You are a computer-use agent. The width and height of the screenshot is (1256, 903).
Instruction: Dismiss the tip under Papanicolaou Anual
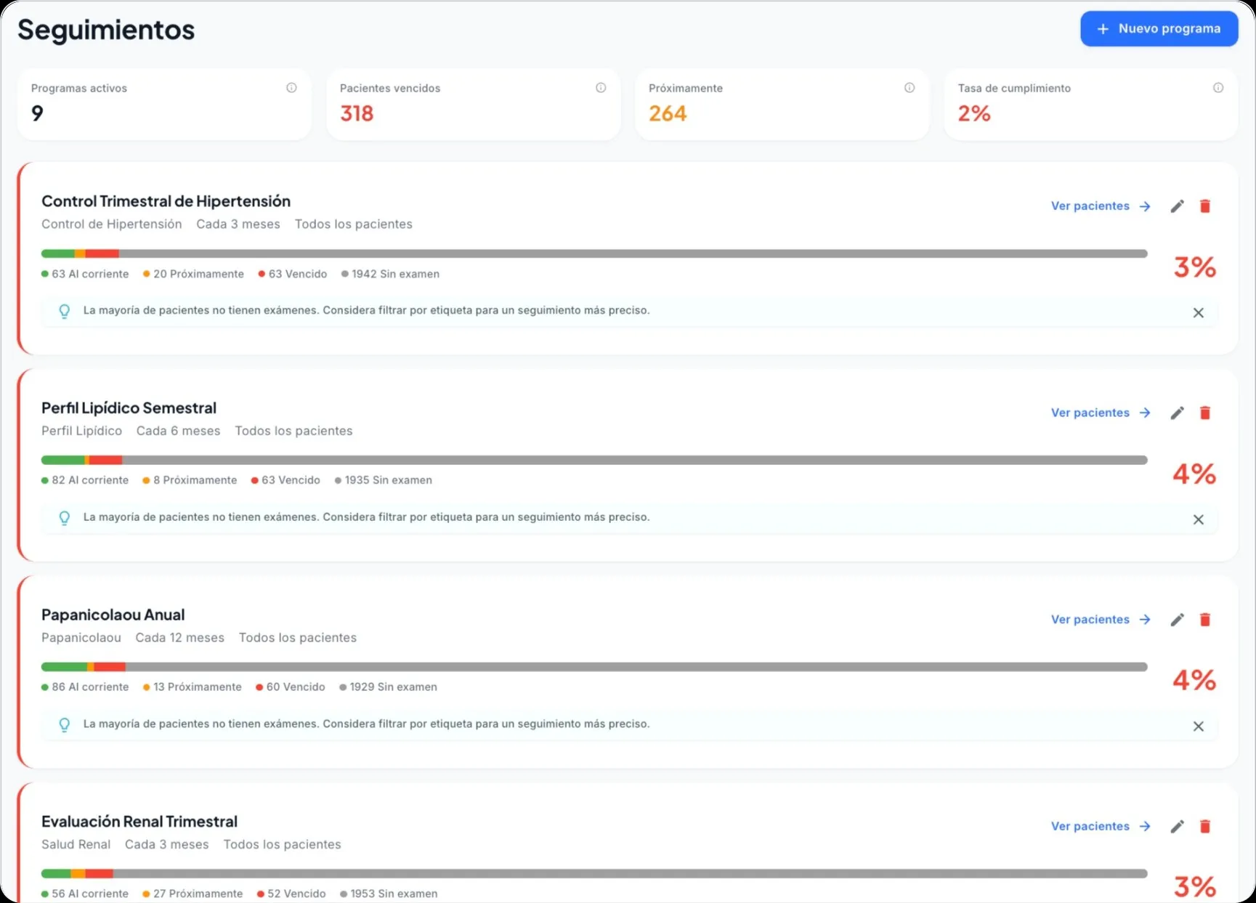[x=1199, y=726]
